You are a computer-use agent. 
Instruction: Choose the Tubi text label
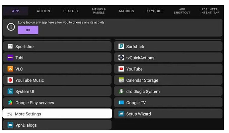[x=19, y=58]
